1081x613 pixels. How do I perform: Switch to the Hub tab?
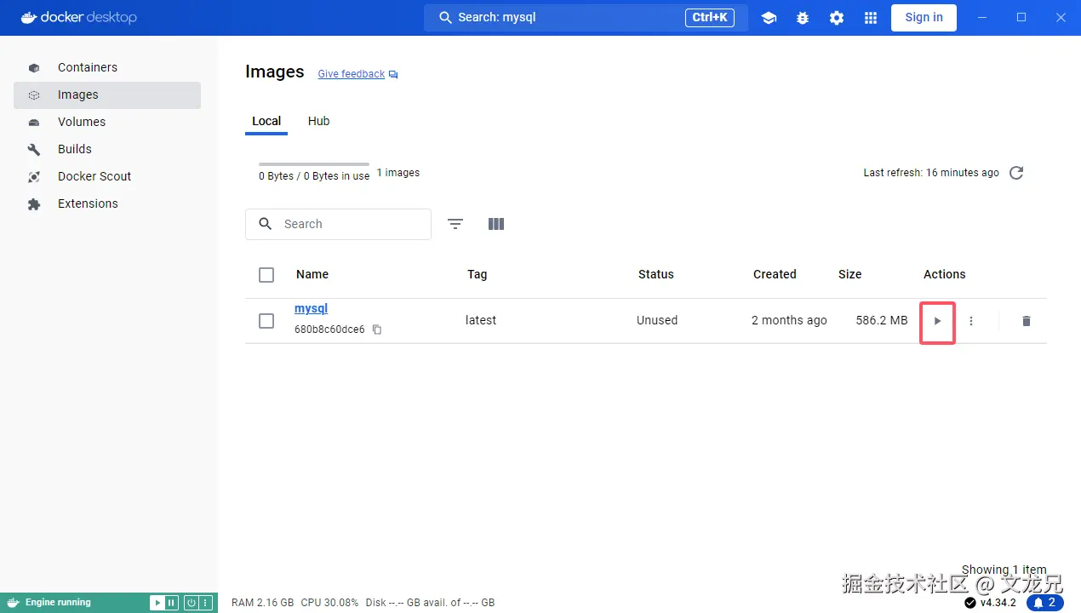coord(318,121)
